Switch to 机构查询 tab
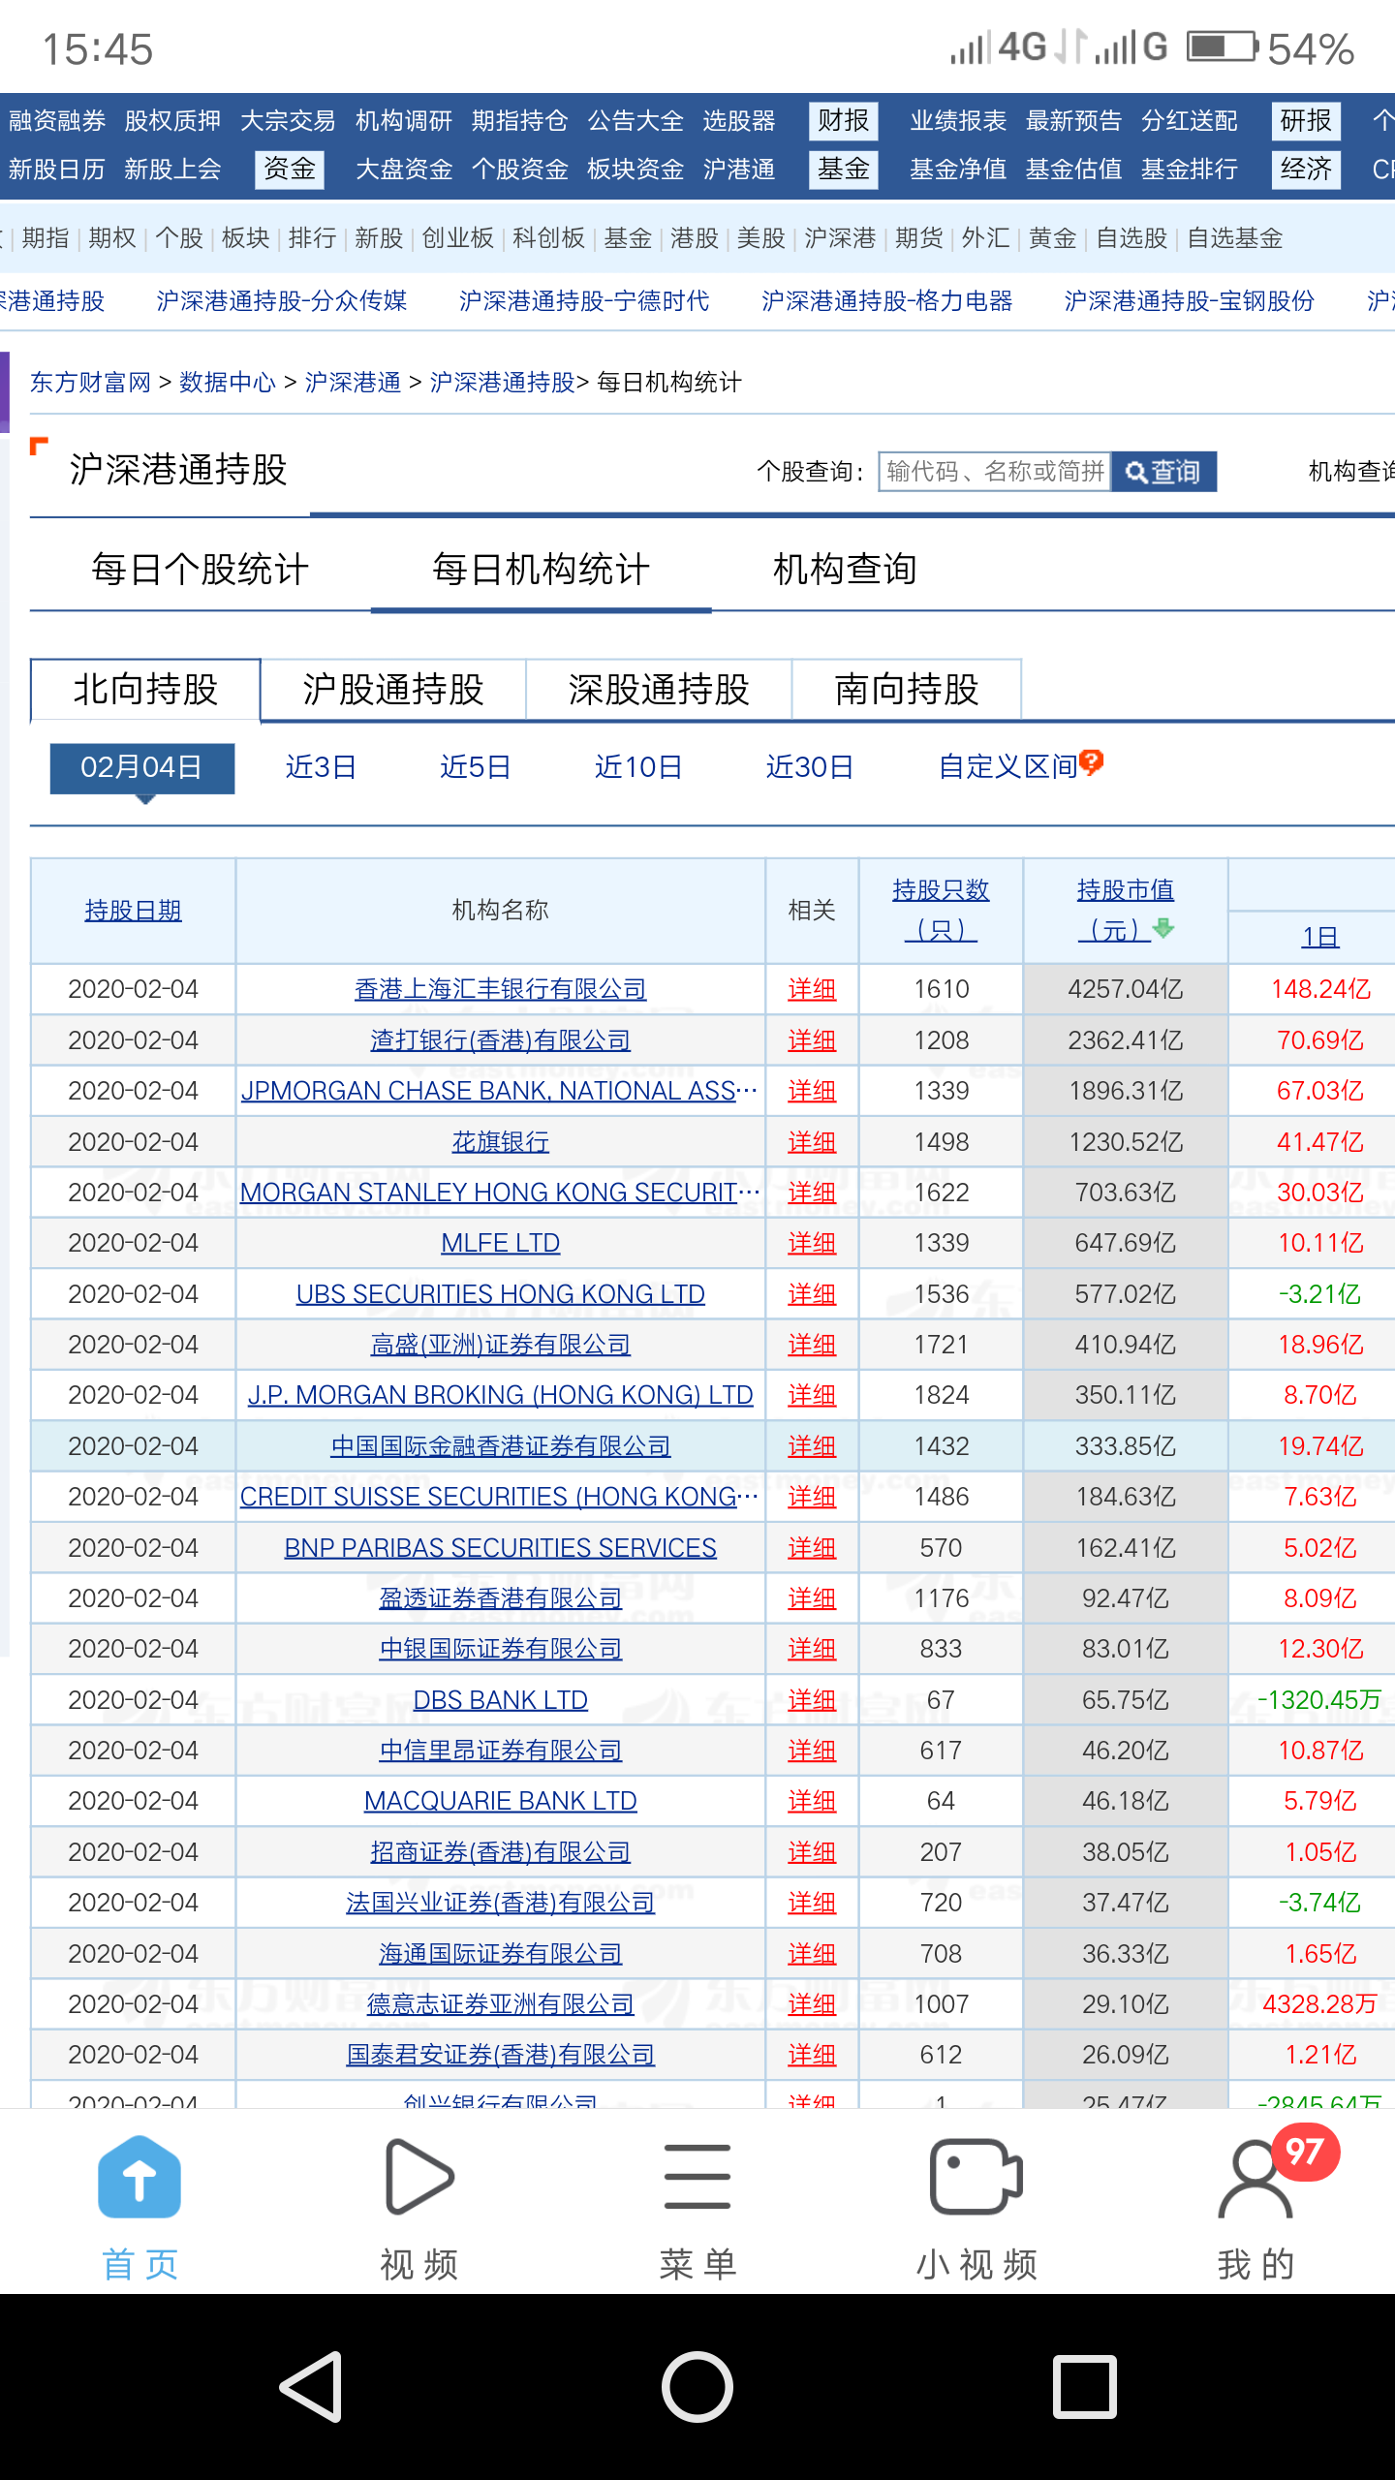This screenshot has height=2480, width=1395. tap(845, 570)
